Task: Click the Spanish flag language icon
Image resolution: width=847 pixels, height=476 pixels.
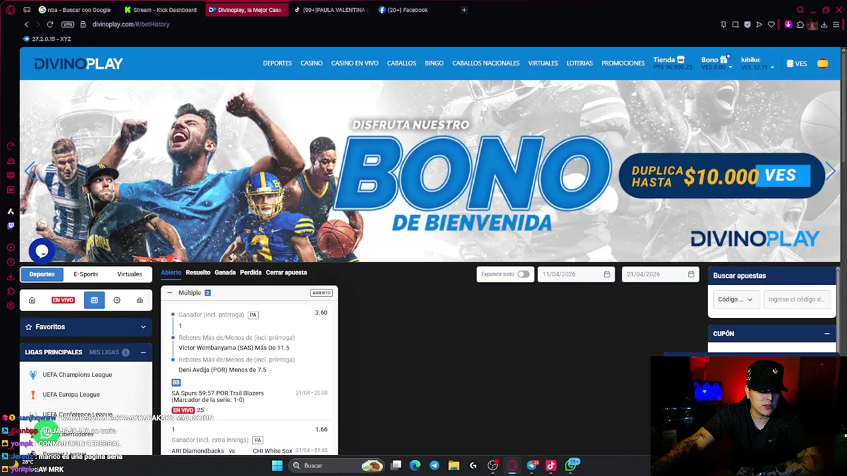Action: coord(823,63)
